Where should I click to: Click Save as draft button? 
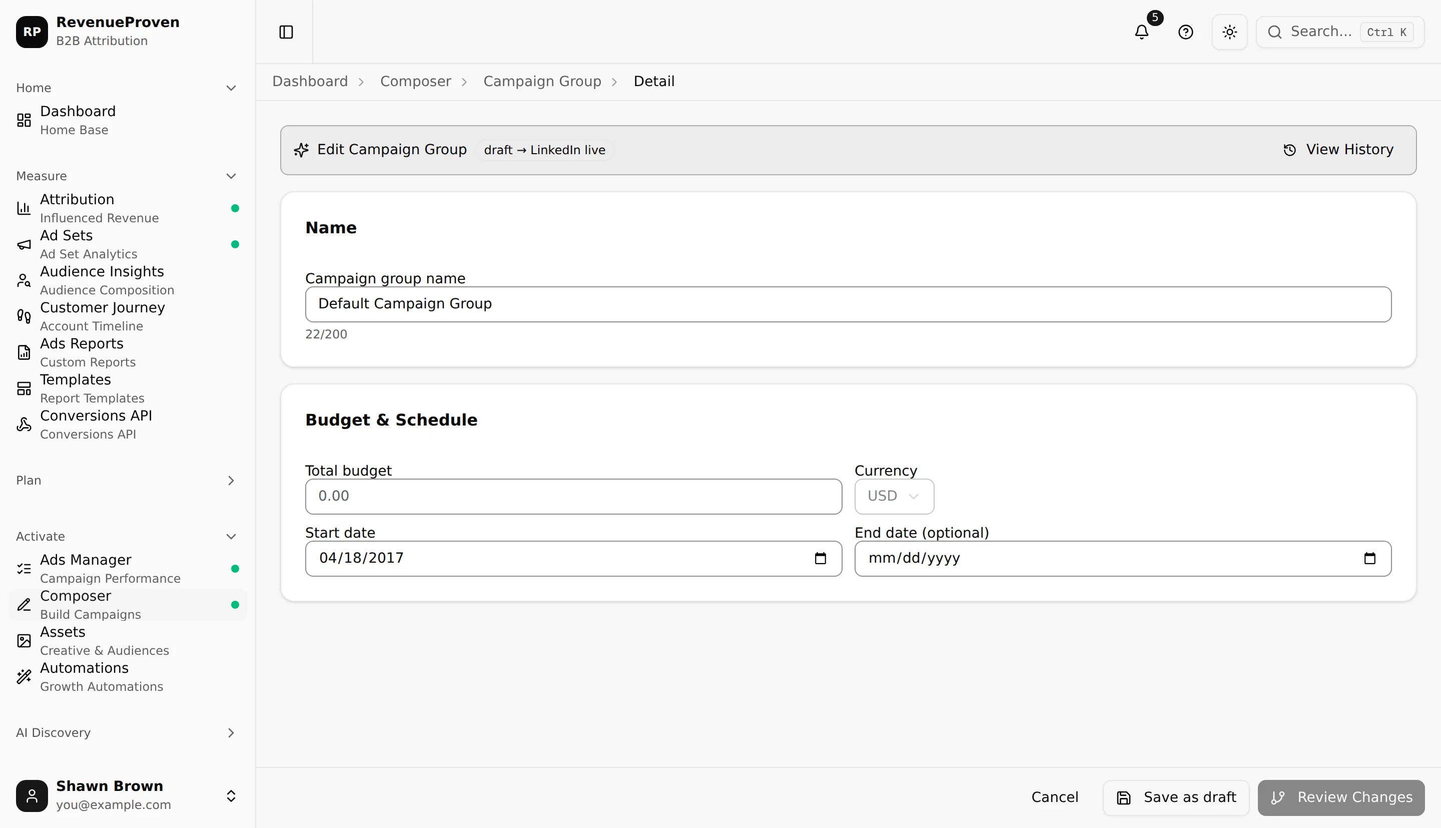(x=1176, y=797)
